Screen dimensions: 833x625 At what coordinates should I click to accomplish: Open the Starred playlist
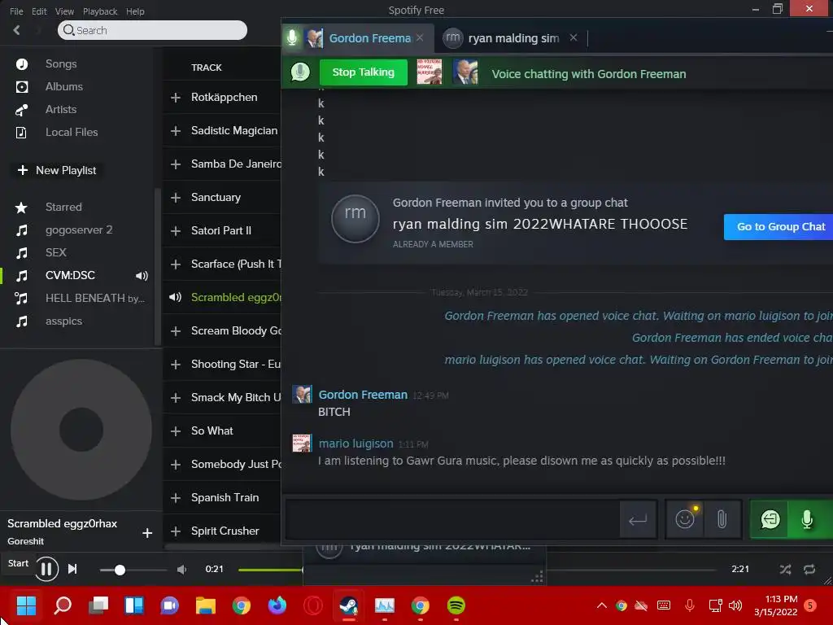pos(63,208)
